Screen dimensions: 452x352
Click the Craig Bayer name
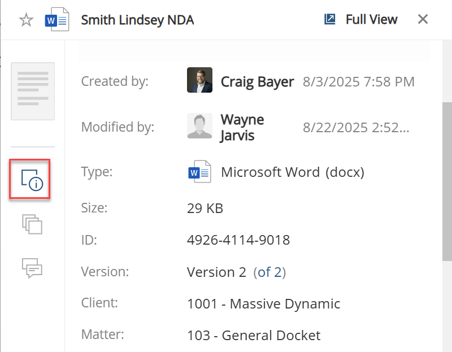(x=257, y=82)
